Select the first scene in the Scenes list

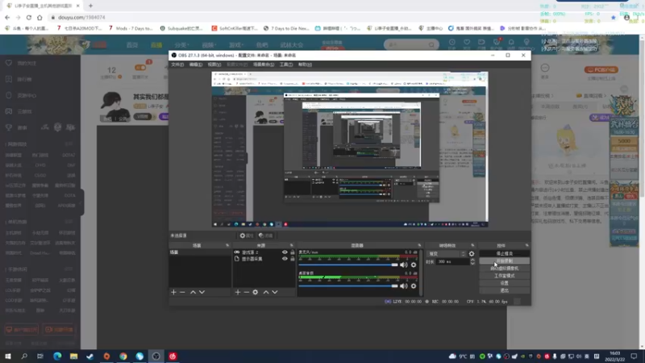[200, 252]
